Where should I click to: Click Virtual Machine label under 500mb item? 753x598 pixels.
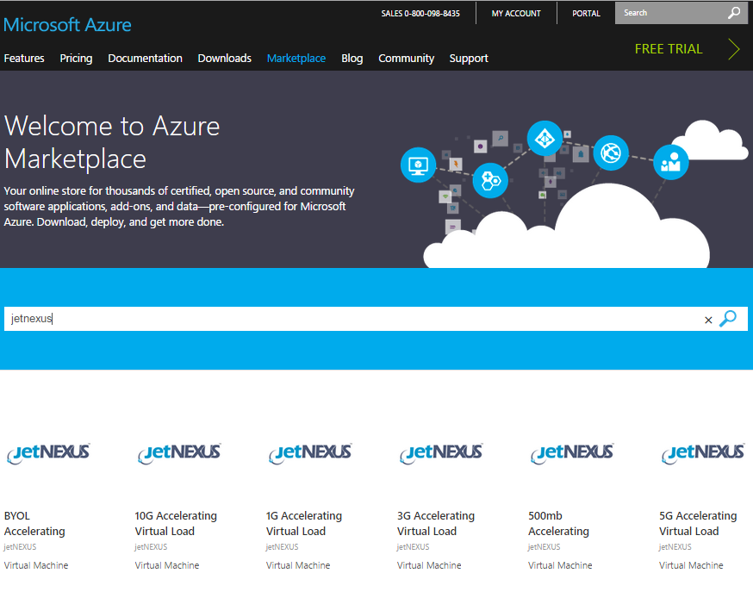(x=560, y=565)
